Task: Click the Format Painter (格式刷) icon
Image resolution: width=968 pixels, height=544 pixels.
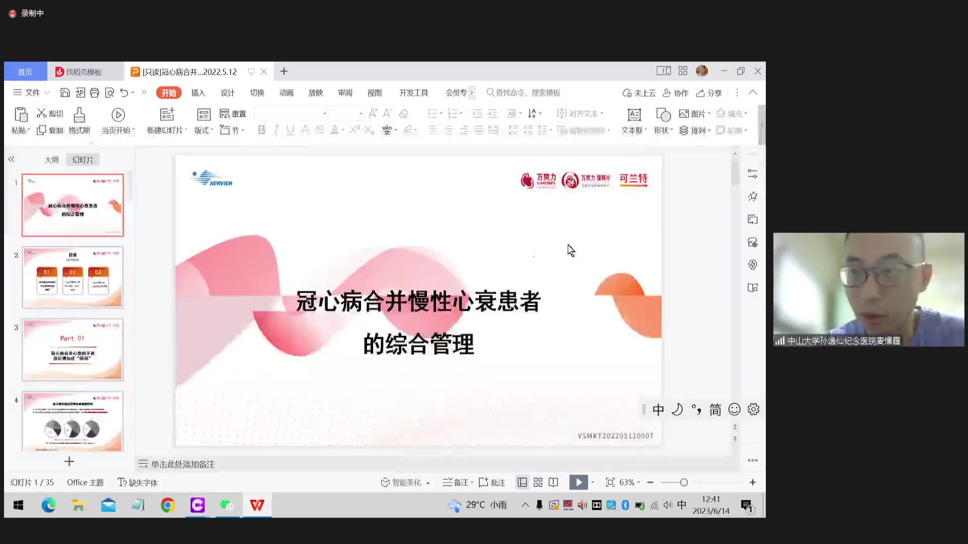Action: pos(79,115)
